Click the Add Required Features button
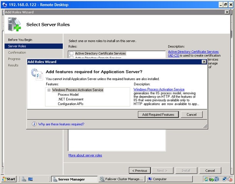This screenshot has width=235, height=184. pos(158,115)
